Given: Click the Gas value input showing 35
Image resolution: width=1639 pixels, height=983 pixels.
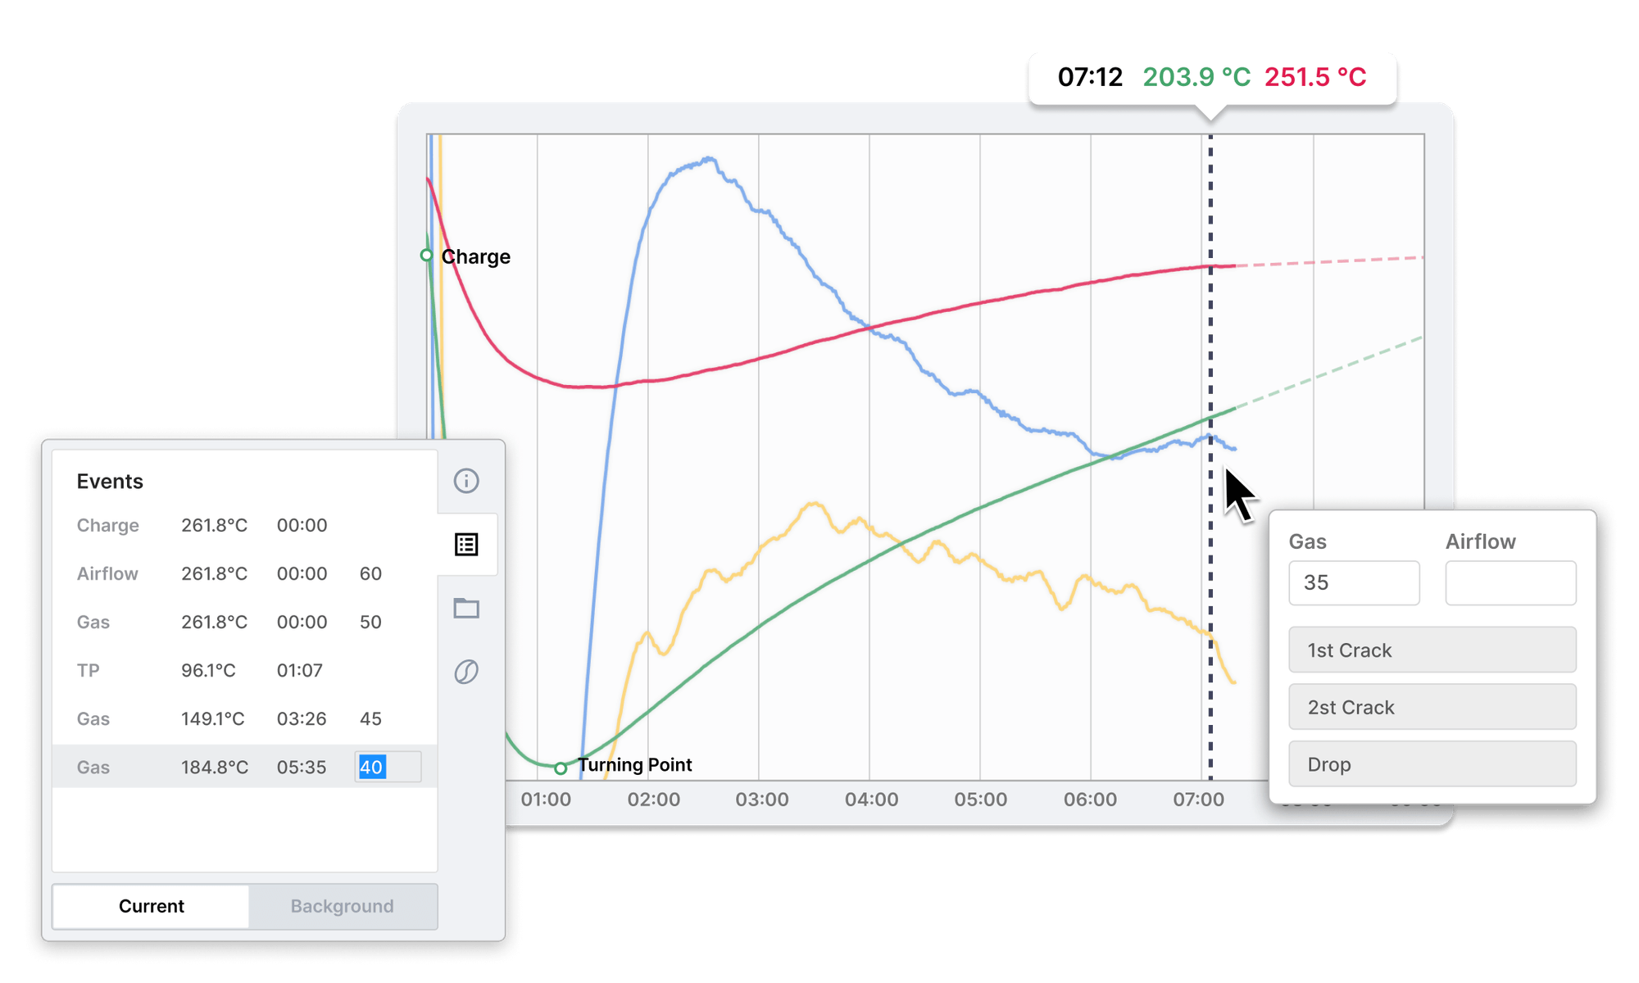Looking at the screenshot, I should coord(1353,582).
